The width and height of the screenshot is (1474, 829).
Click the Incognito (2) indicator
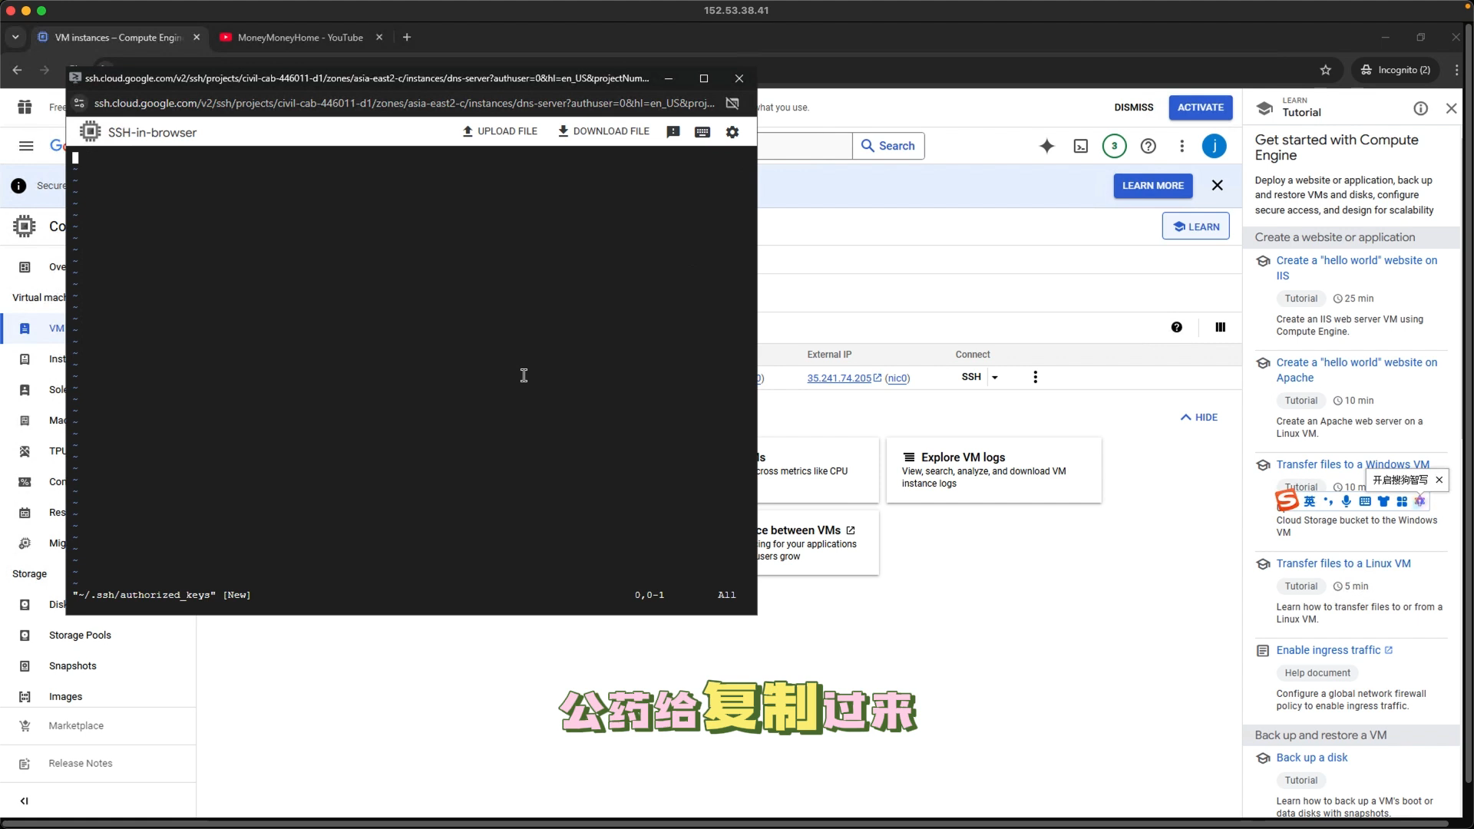[x=1395, y=70]
